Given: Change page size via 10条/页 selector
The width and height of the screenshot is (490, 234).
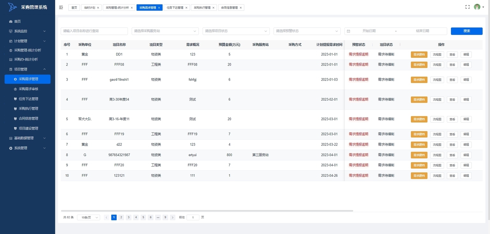Looking at the screenshot, I should point(88,217).
